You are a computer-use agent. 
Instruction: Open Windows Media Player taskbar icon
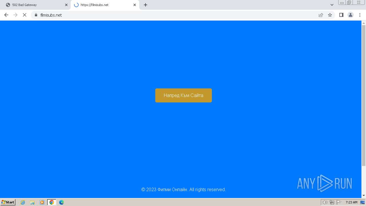[42, 202]
